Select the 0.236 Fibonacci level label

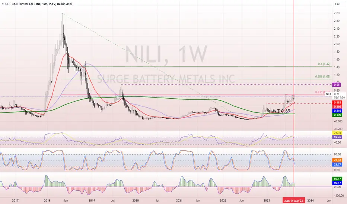323,92
